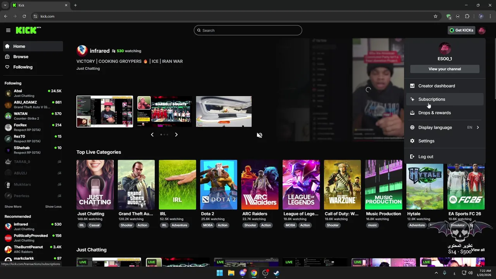
Task: Open Dota 2 category card
Action: point(219,185)
